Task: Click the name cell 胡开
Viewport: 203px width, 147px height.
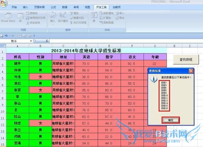Action: (x=17, y=64)
